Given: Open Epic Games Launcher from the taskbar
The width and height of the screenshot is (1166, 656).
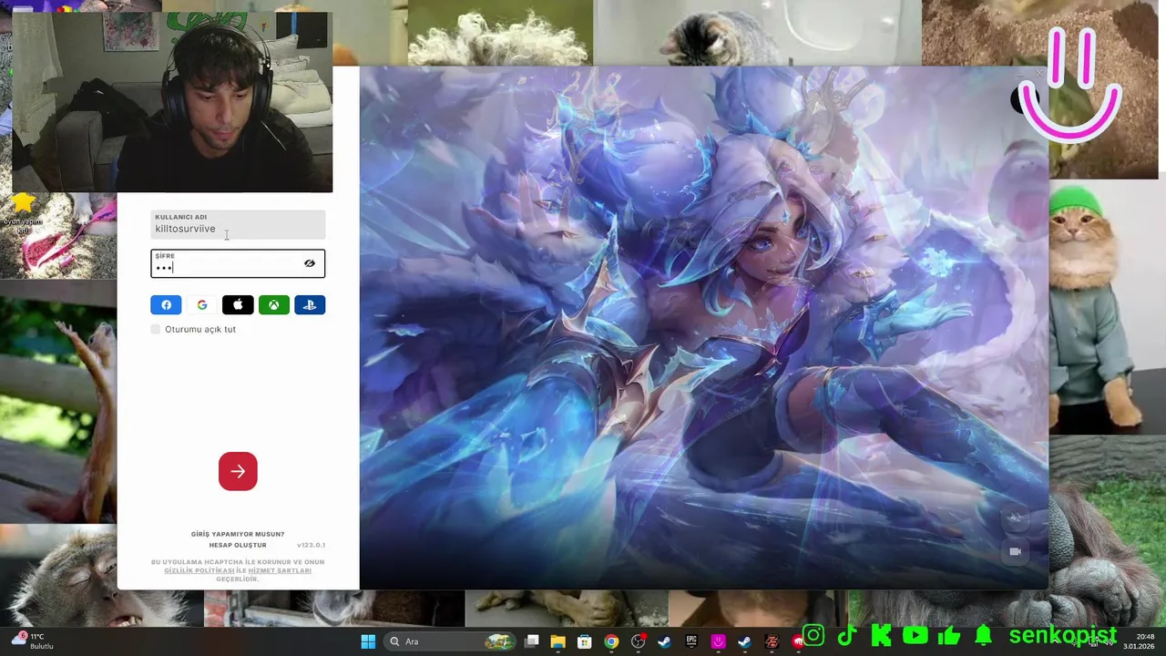Looking at the screenshot, I should [x=691, y=641].
